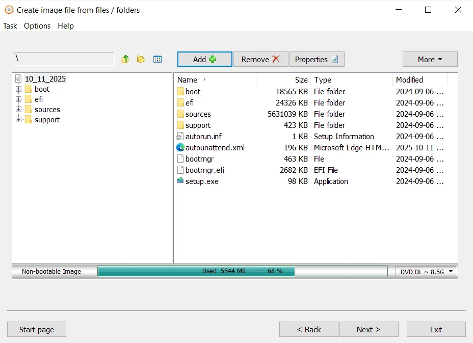Viewport: 473px width, 343px height.
Task: Click the new folder icon
Action: 141,59
